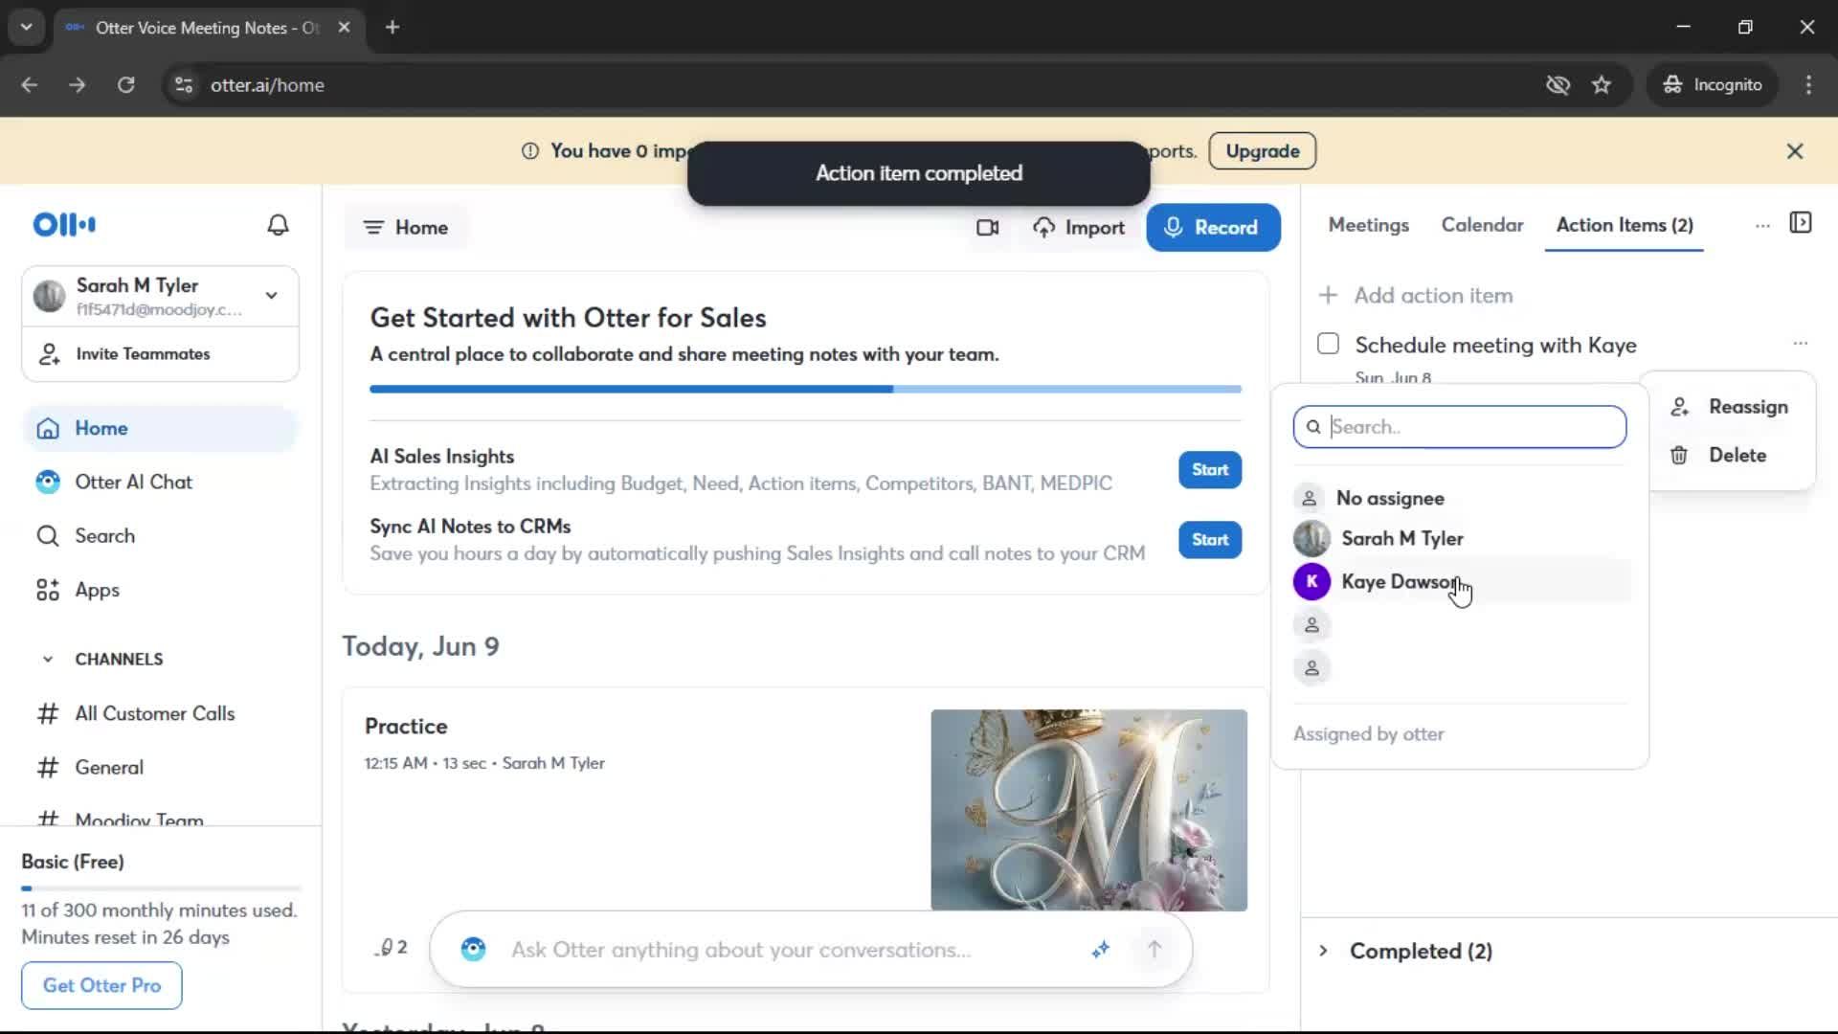Screen dimensions: 1838x1034
Task: Click the Incognito indicator in Chrome
Action: point(1713,85)
